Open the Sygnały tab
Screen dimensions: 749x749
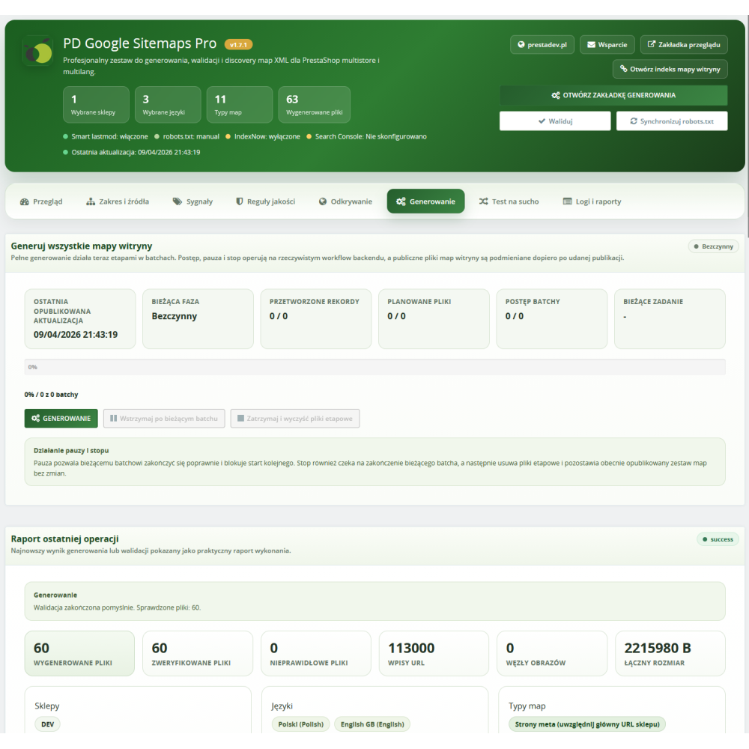192,201
